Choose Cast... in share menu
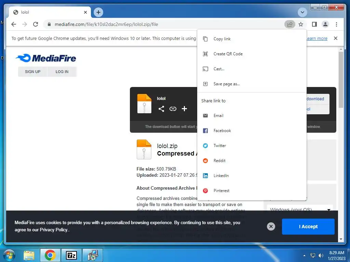This screenshot has width=350, height=262. tap(252, 69)
